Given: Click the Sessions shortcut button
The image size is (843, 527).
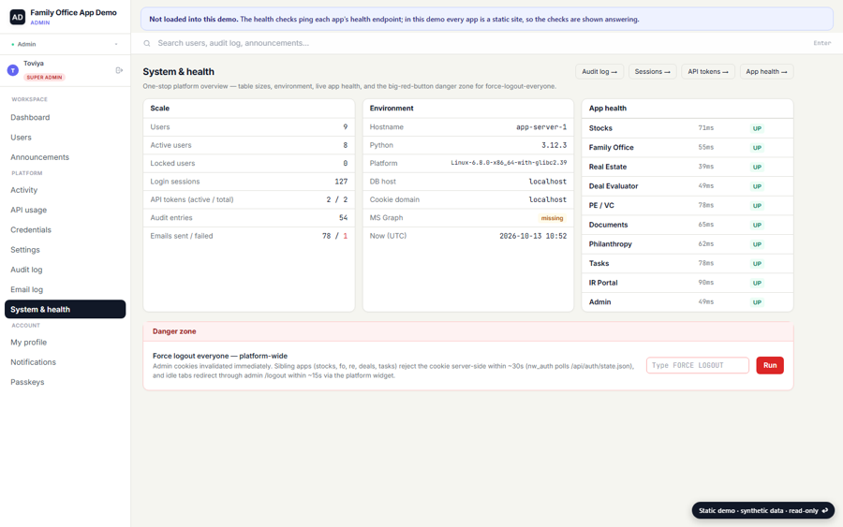Looking at the screenshot, I should tap(652, 71).
